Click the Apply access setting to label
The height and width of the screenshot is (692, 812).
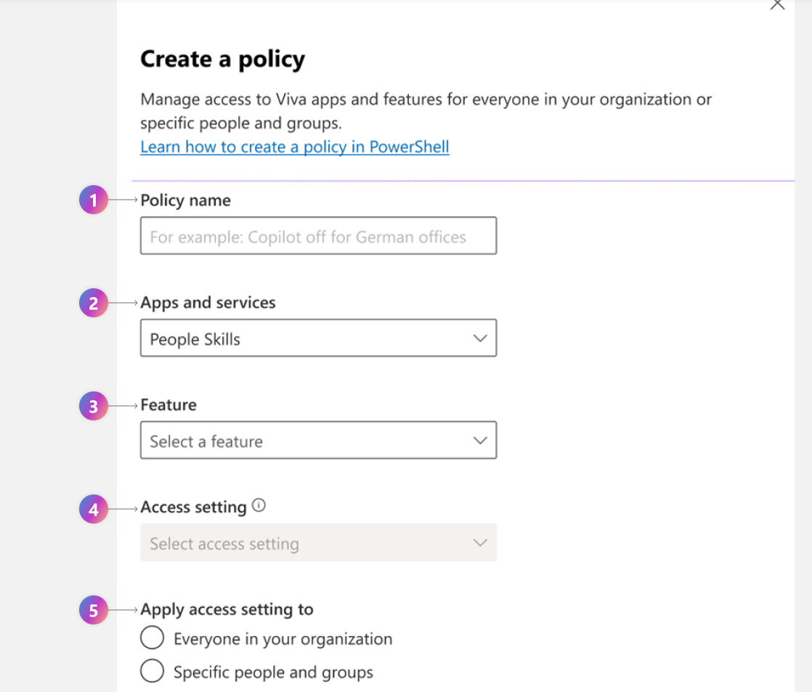click(x=226, y=609)
